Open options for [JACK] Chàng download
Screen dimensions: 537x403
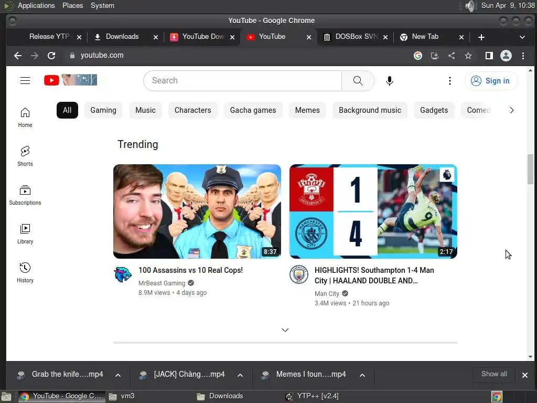click(240, 375)
